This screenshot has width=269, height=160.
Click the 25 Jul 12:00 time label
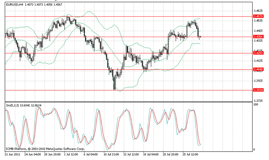(190, 154)
